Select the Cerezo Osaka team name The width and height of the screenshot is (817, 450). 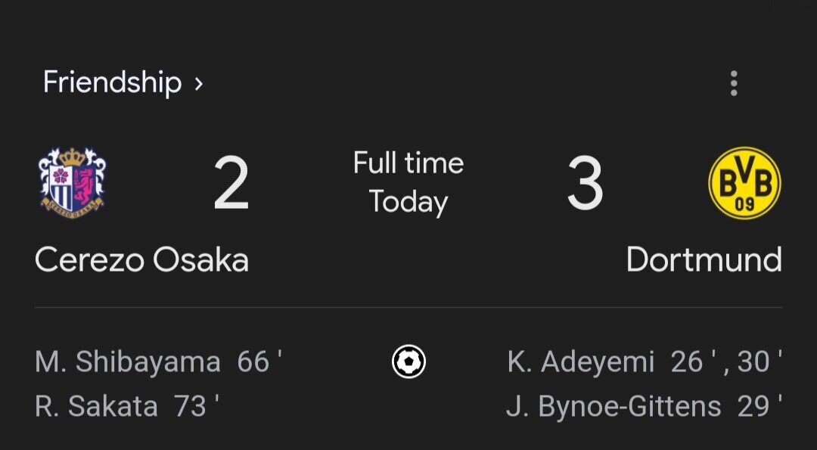[141, 259]
